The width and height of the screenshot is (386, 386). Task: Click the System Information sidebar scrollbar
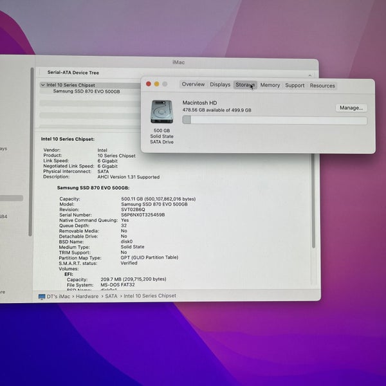pos(30,152)
